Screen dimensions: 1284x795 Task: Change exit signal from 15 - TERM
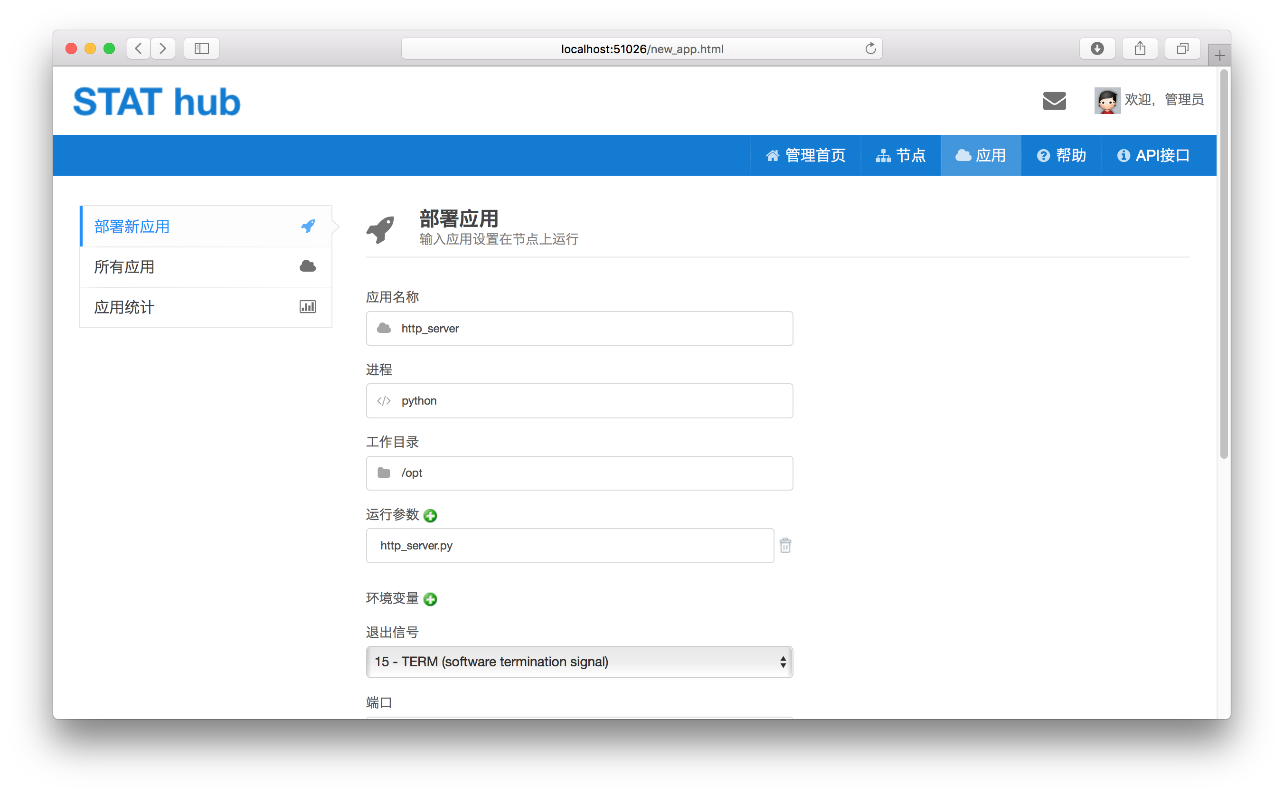click(x=578, y=662)
